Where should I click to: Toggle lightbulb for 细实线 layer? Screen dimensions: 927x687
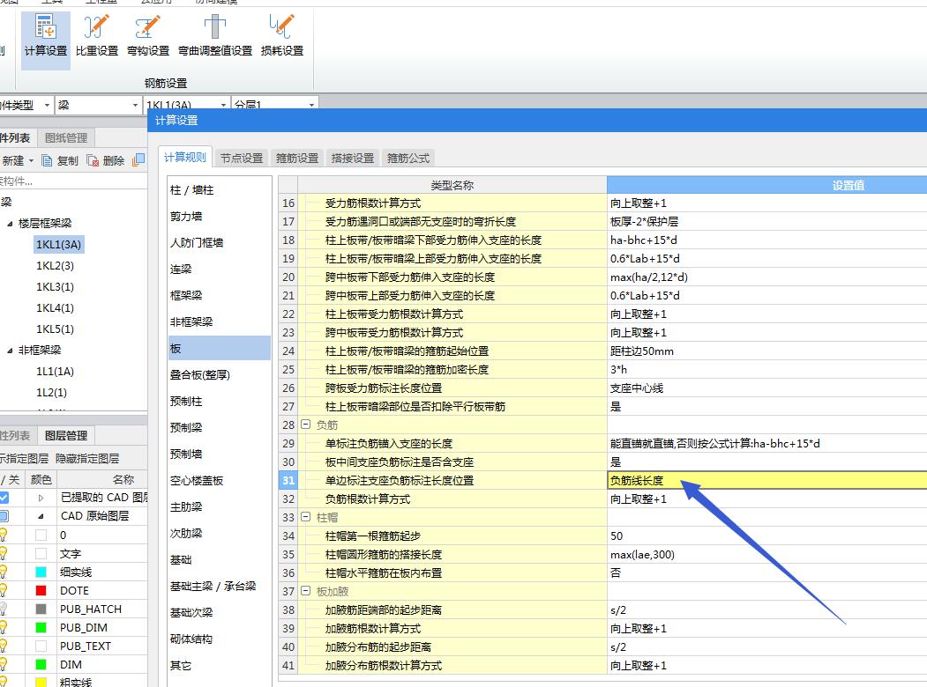coord(3,572)
